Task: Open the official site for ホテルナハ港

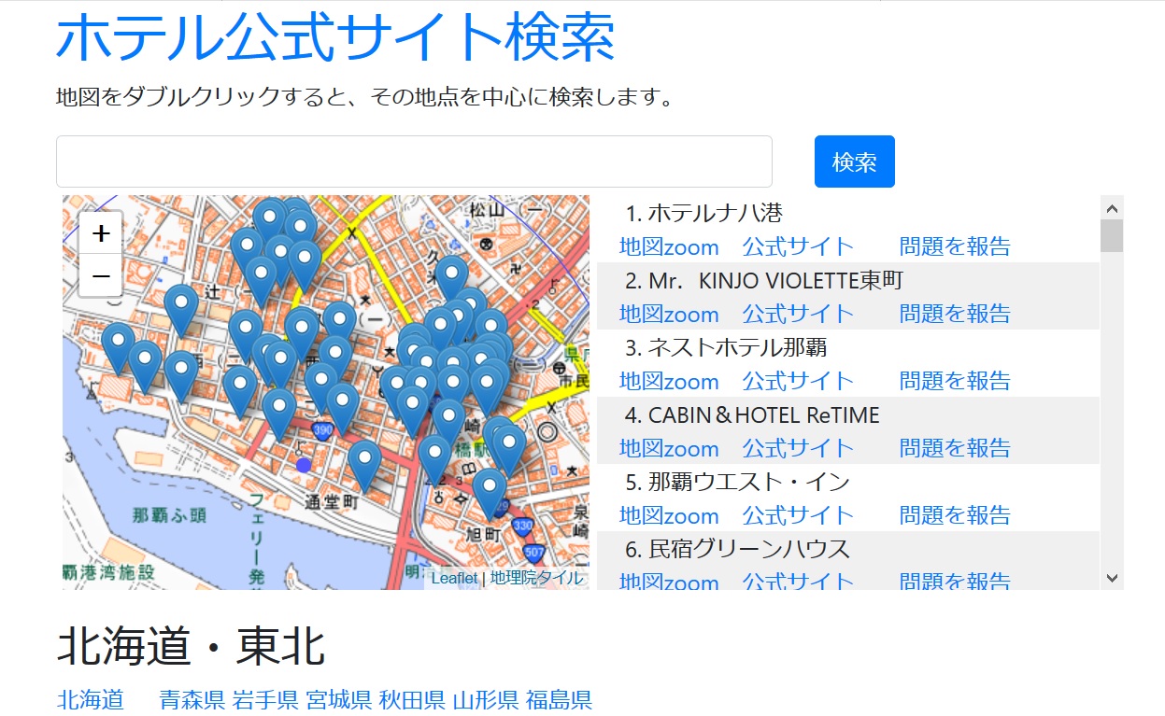Action: [x=799, y=246]
